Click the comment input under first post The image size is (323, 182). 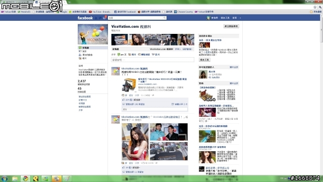(155, 109)
